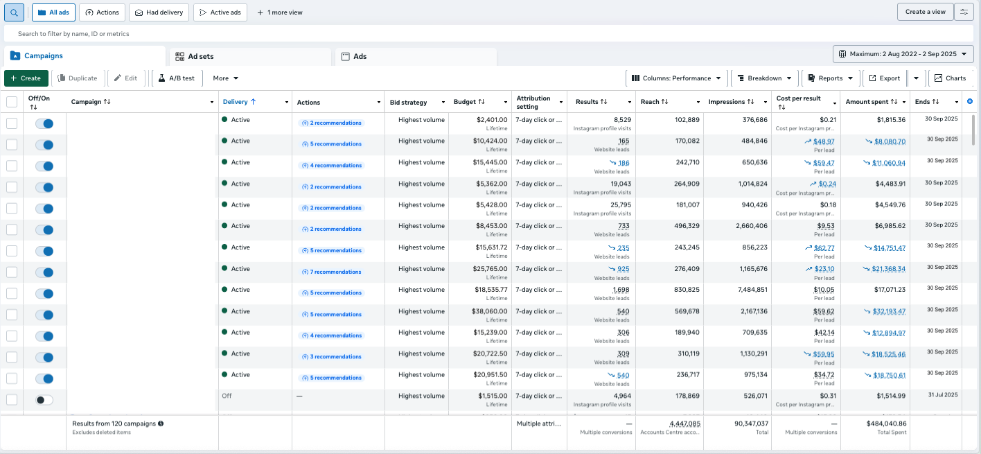Click the Charts icon button
981x454 pixels.
coord(950,78)
